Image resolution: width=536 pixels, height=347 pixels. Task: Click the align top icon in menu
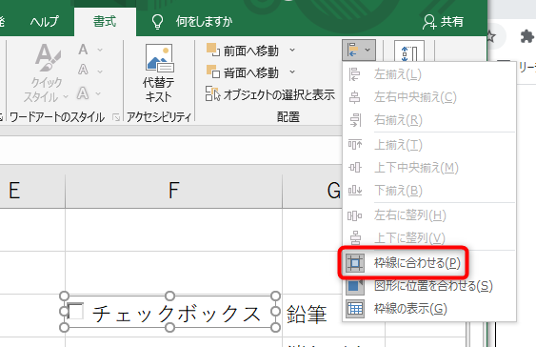[x=355, y=144]
